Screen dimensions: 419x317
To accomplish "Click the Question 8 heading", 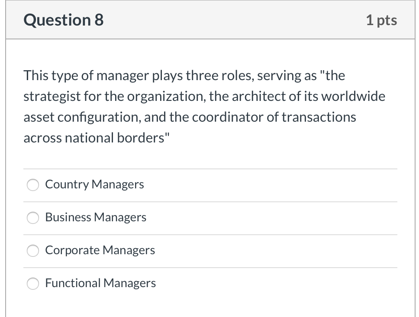I will 63,19.
